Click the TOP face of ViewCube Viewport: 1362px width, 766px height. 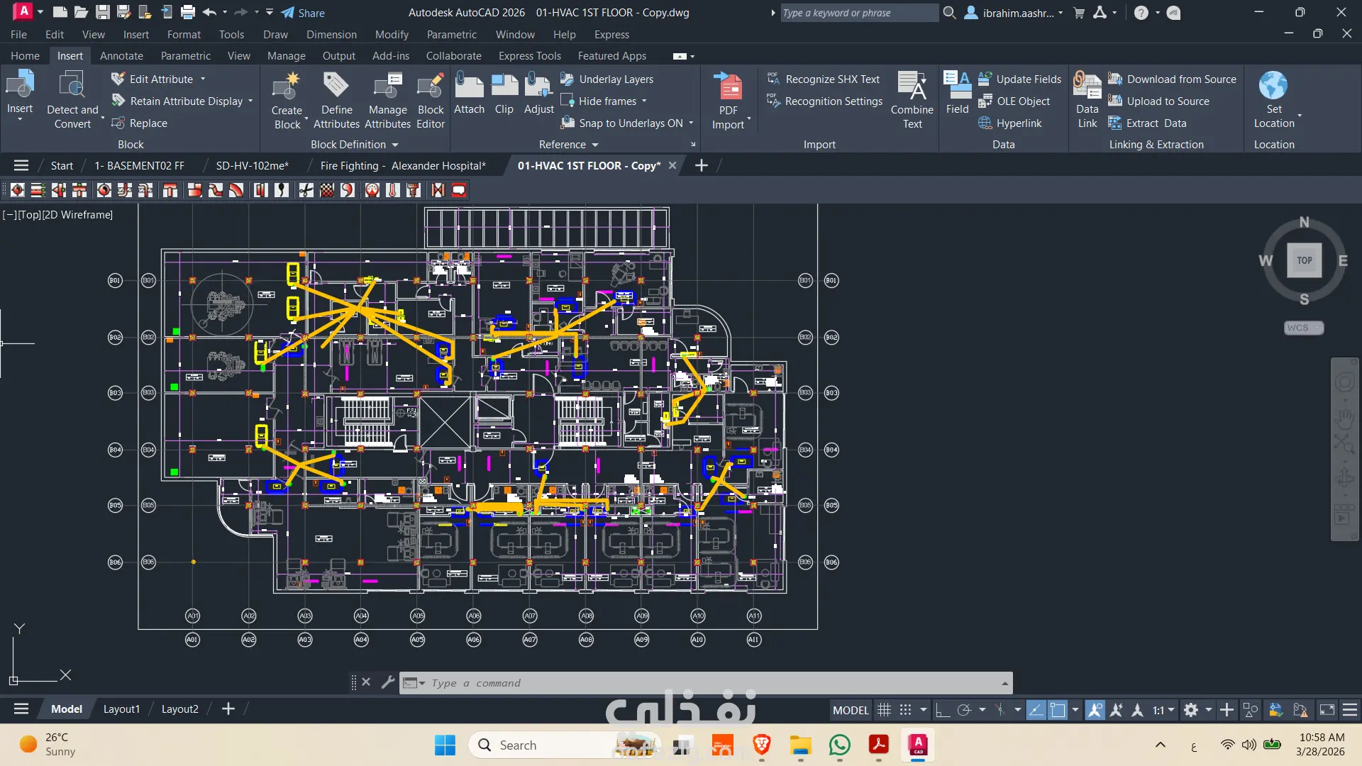coord(1304,260)
